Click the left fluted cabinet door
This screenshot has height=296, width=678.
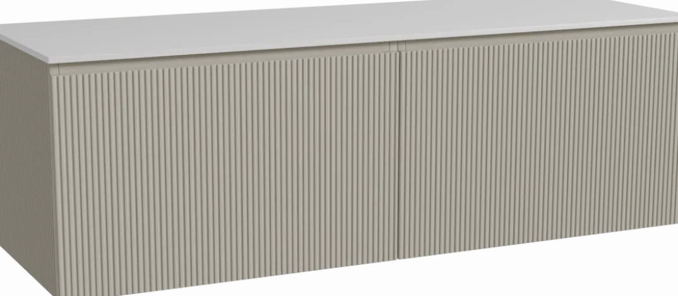pyautogui.click(x=225, y=173)
